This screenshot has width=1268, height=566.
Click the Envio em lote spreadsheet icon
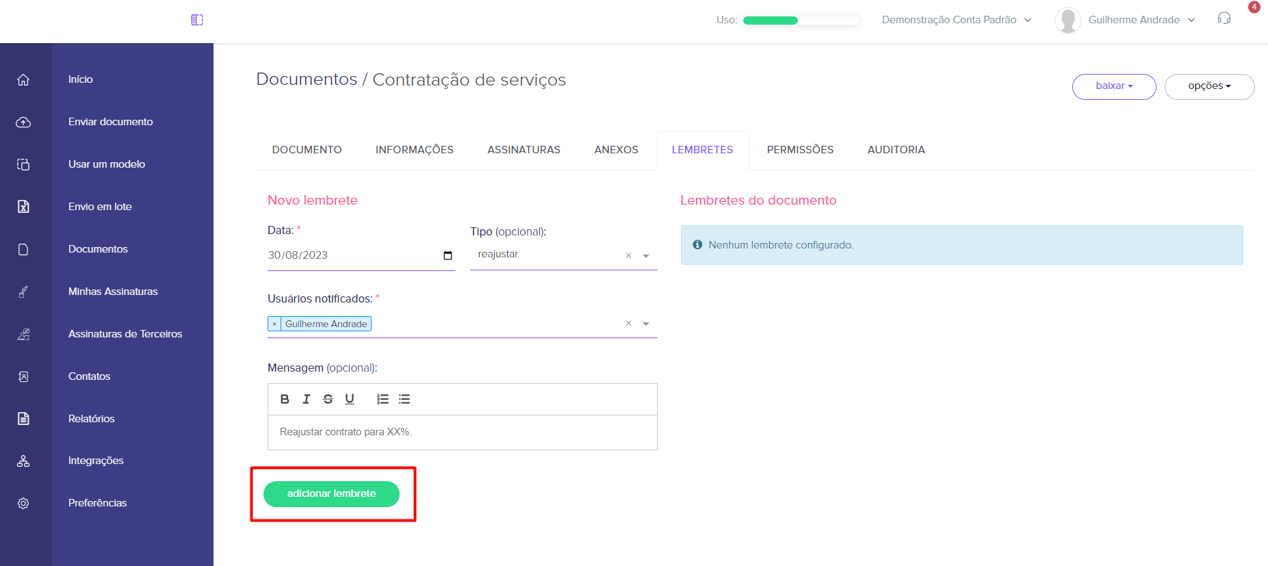pos(23,207)
